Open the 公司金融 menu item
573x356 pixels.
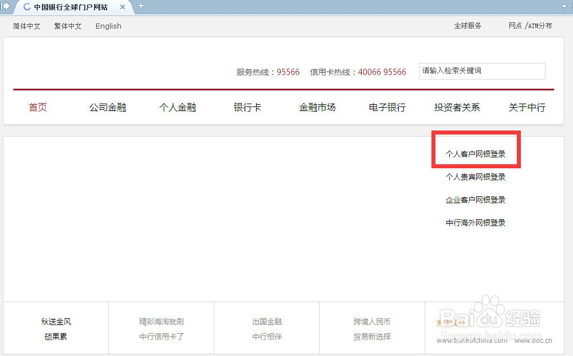[108, 108]
